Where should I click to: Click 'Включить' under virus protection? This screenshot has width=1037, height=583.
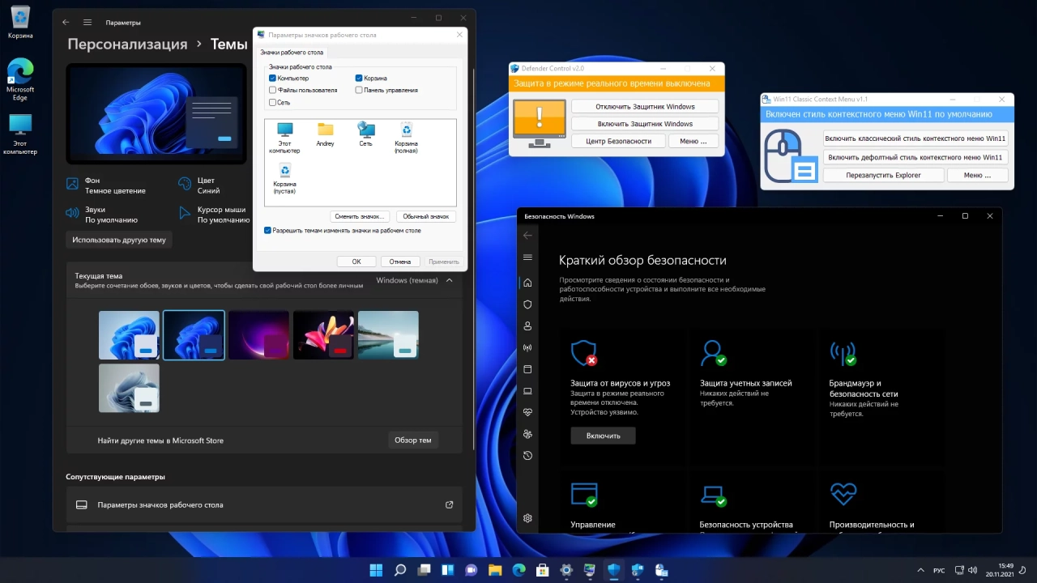pyautogui.click(x=603, y=436)
